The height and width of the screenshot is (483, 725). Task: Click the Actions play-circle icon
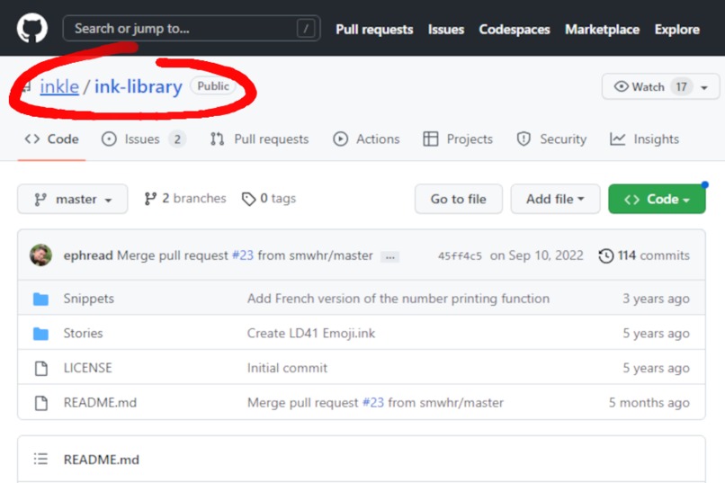(340, 139)
